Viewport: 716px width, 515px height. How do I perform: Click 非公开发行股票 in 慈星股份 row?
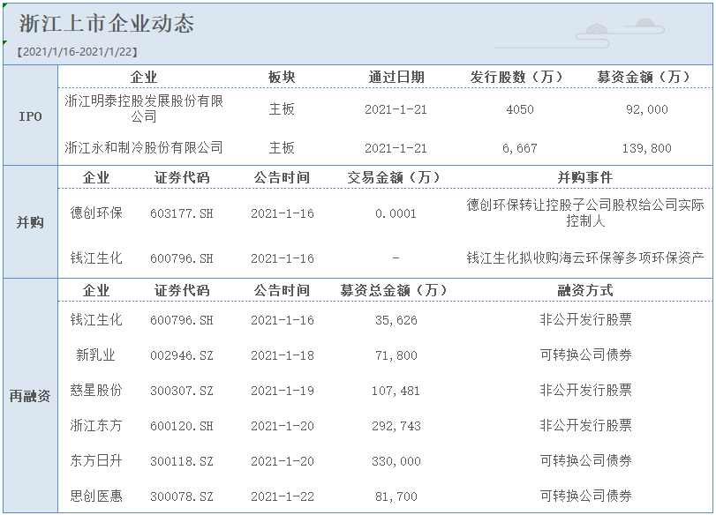585,390
